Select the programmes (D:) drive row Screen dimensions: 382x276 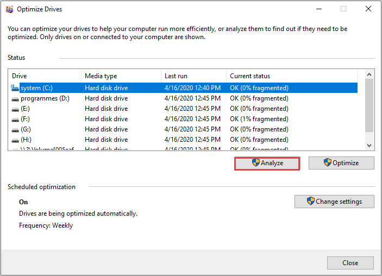click(x=183, y=98)
